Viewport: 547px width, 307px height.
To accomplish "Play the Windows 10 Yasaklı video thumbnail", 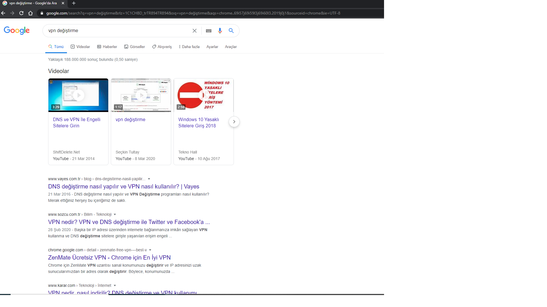I will pos(204,95).
